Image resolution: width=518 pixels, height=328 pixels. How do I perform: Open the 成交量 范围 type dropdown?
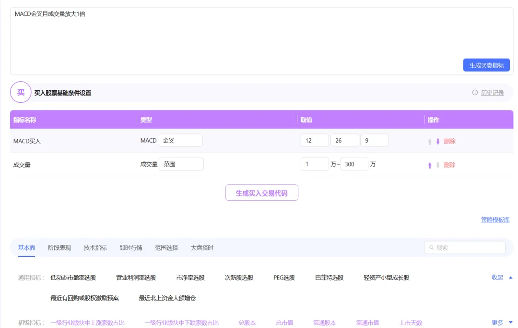(181, 164)
